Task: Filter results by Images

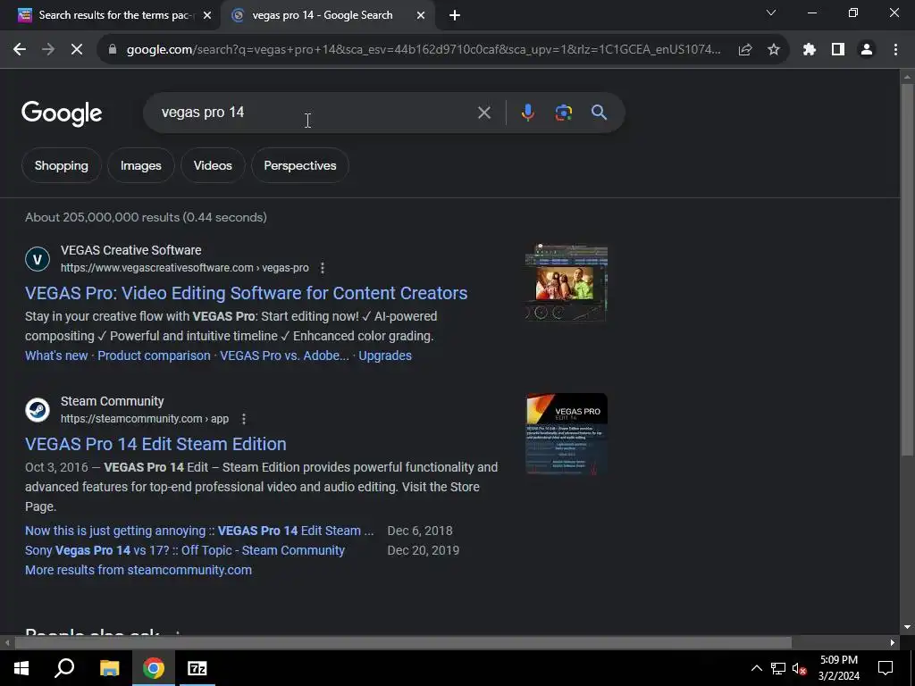Action: coord(140,165)
